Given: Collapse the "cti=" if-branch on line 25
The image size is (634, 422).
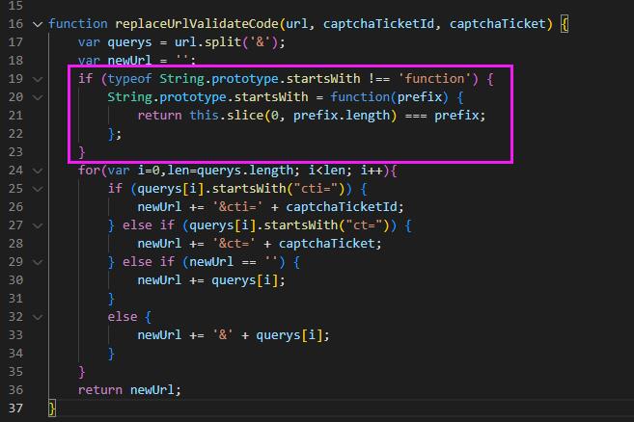Looking at the screenshot, I should 38,189.
